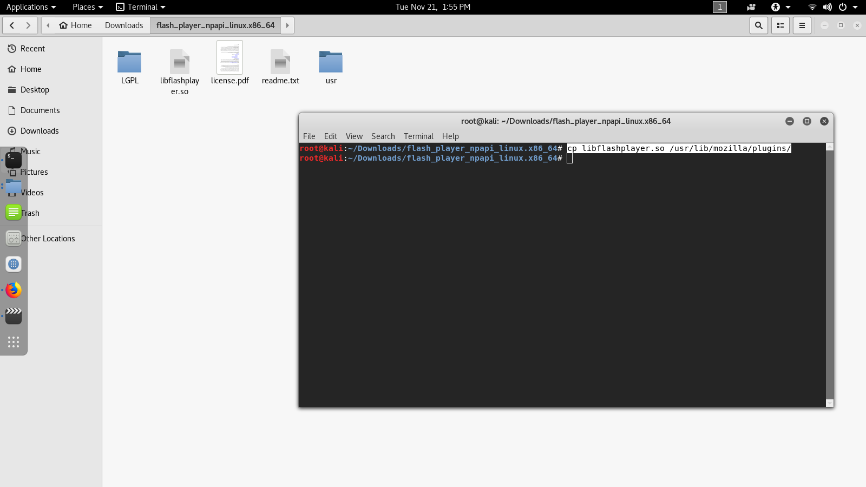Open the clapperboard video app in dock
This screenshot has height=487, width=866.
[x=14, y=316]
